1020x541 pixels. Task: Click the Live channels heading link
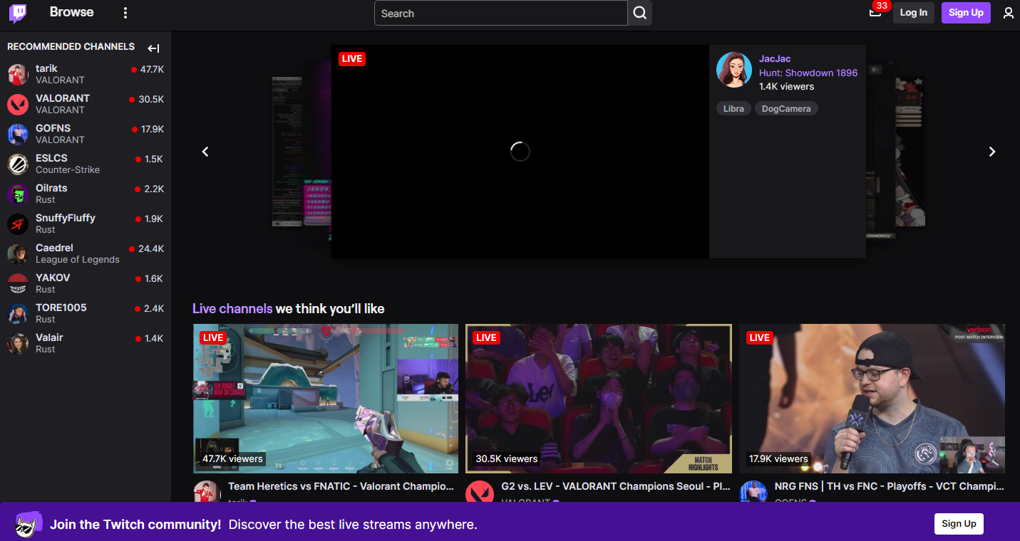point(232,309)
